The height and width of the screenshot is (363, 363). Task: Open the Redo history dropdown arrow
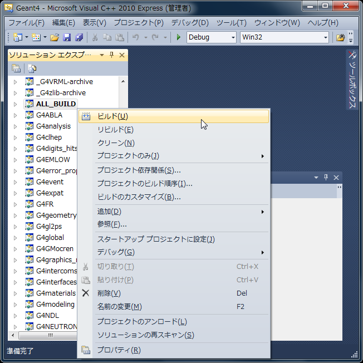coord(165,37)
